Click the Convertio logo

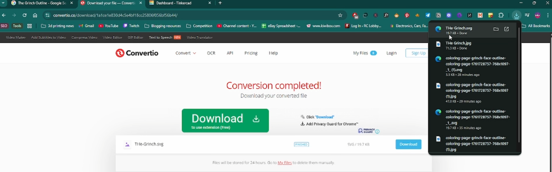tap(137, 53)
